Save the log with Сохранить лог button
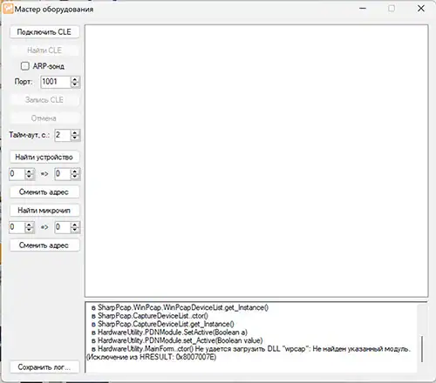This screenshot has height=383, width=436. click(x=44, y=367)
